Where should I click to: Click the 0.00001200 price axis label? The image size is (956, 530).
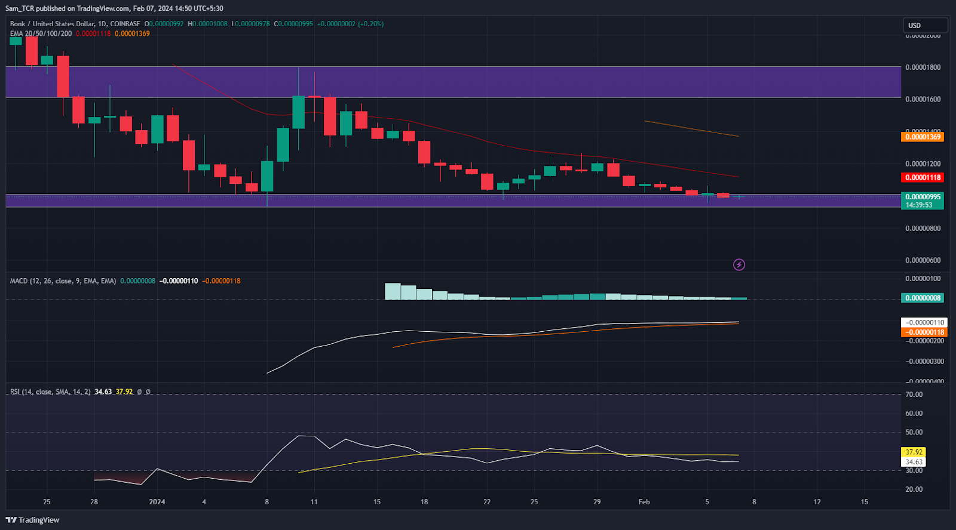(x=923, y=164)
